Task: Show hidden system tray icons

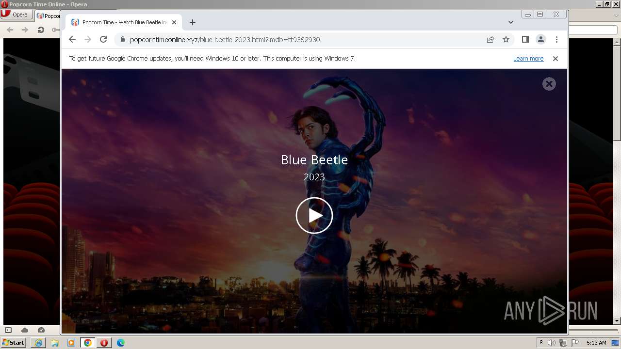Action: point(541,343)
